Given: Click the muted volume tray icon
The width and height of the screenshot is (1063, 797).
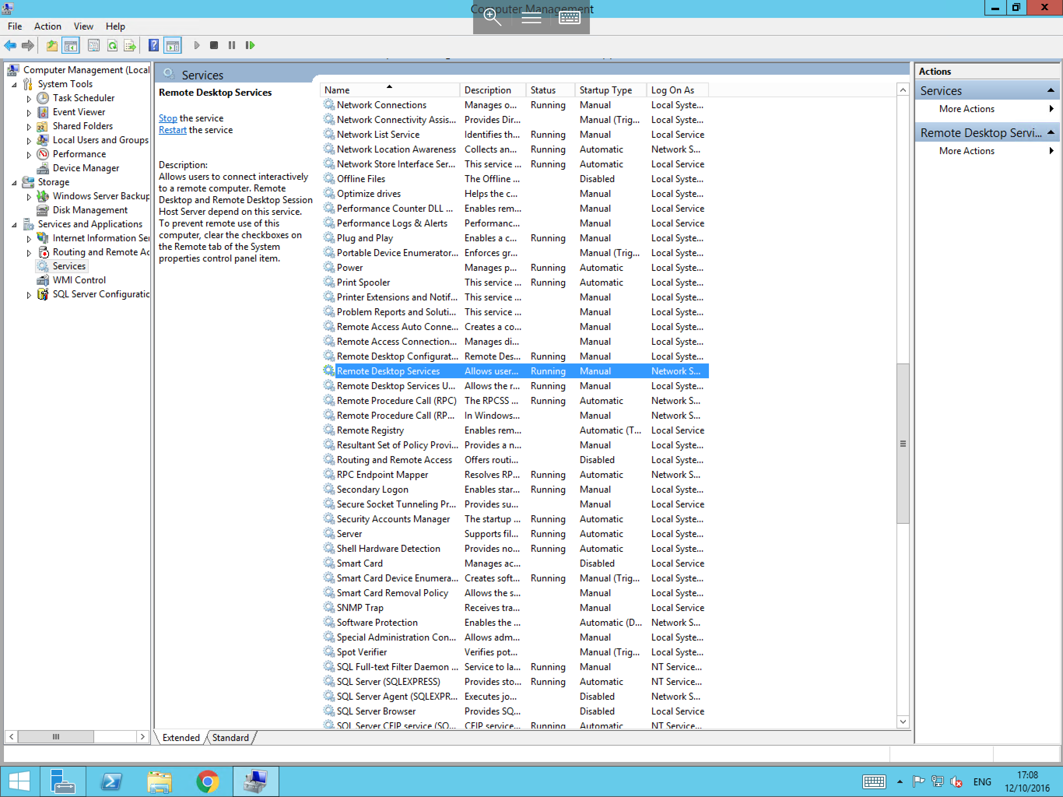Looking at the screenshot, I should (956, 781).
